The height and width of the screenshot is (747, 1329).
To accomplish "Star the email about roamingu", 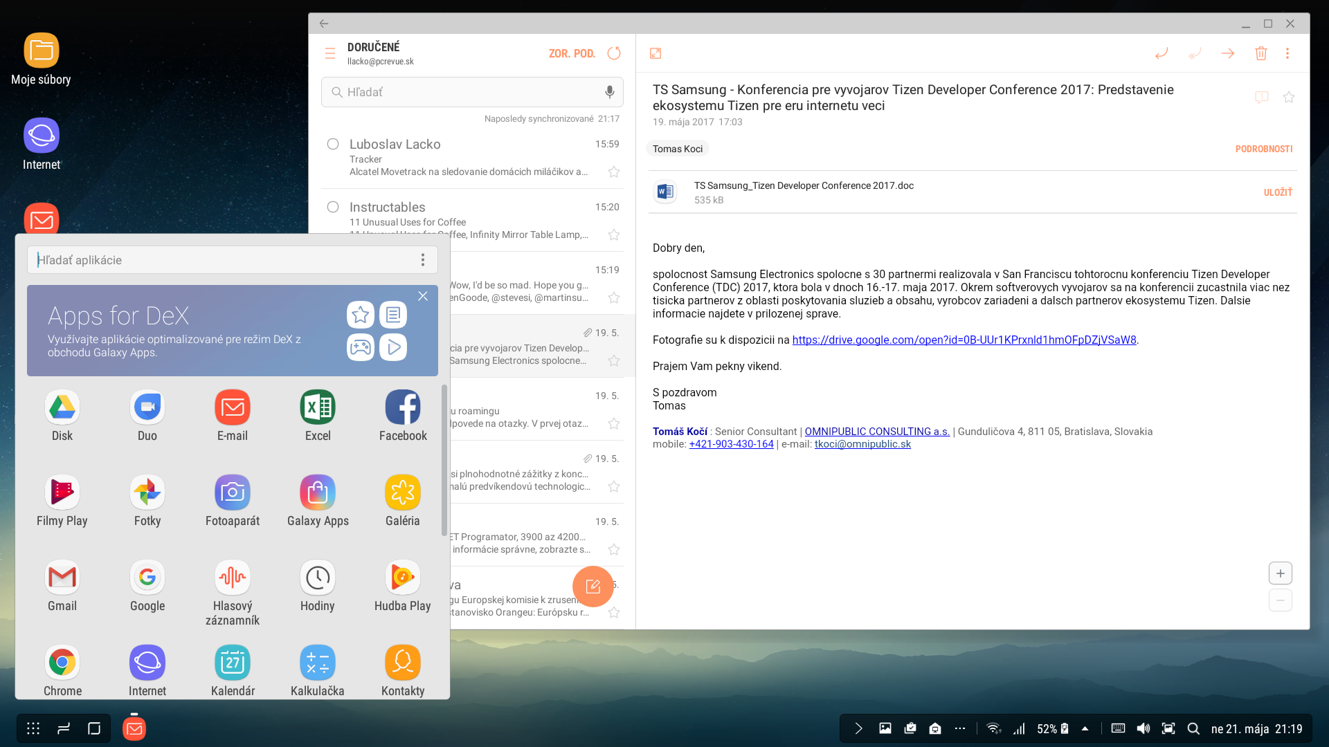I will tap(614, 423).
